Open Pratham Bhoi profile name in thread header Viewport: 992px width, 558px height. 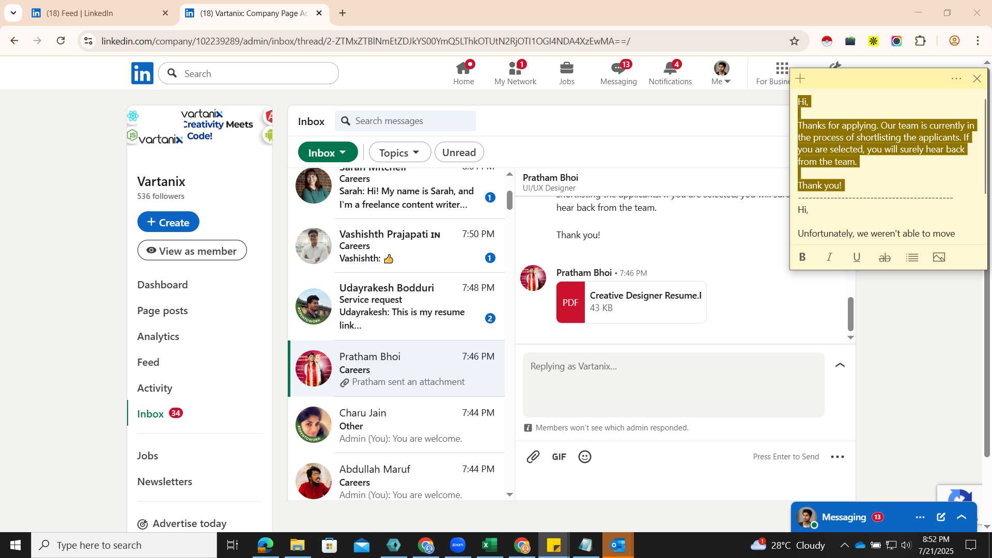coord(550,177)
